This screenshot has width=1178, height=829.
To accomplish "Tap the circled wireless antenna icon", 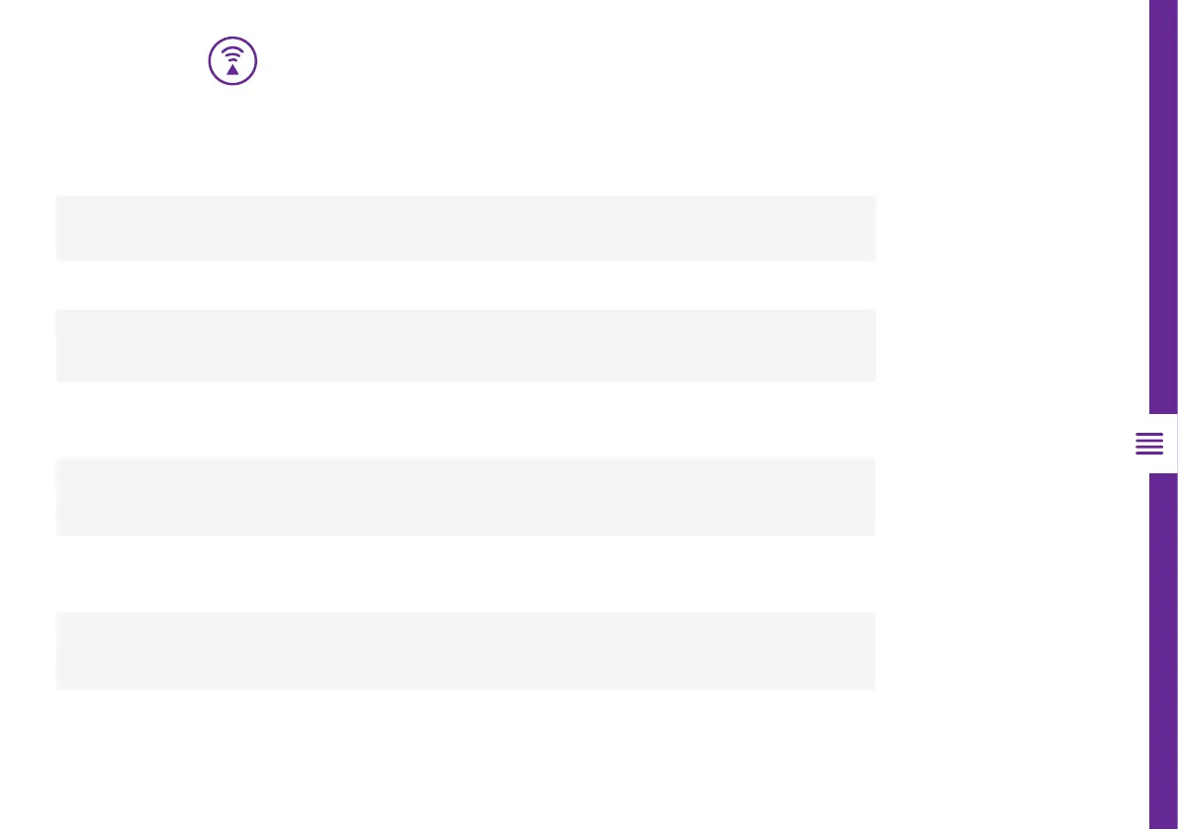I will click(x=232, y=60).
